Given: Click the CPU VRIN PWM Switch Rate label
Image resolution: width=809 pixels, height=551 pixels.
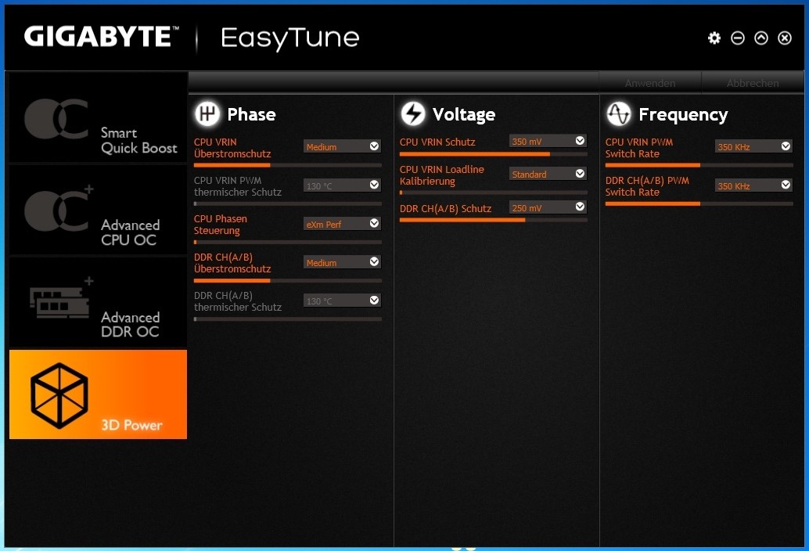Looking at the screenshot, I should pyautogui.click(x=638, y=148).
